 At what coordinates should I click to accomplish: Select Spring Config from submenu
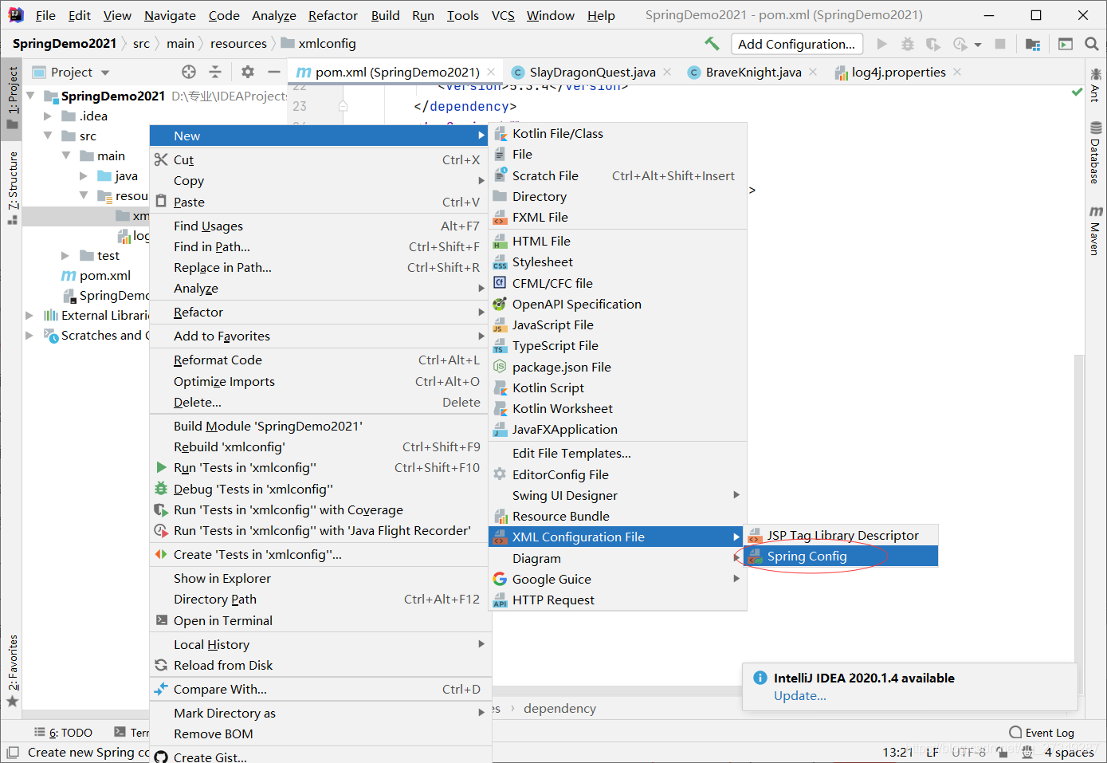point(842,557)
